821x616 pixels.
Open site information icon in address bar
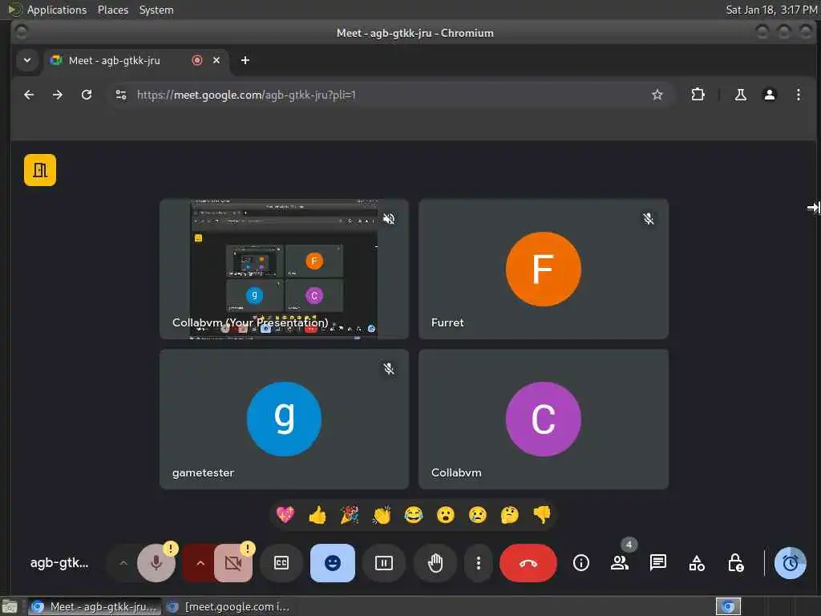pyautogui.click(x=121, y=95)
